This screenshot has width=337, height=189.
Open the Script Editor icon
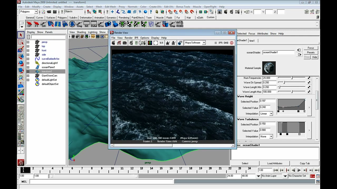coord(318,182)
